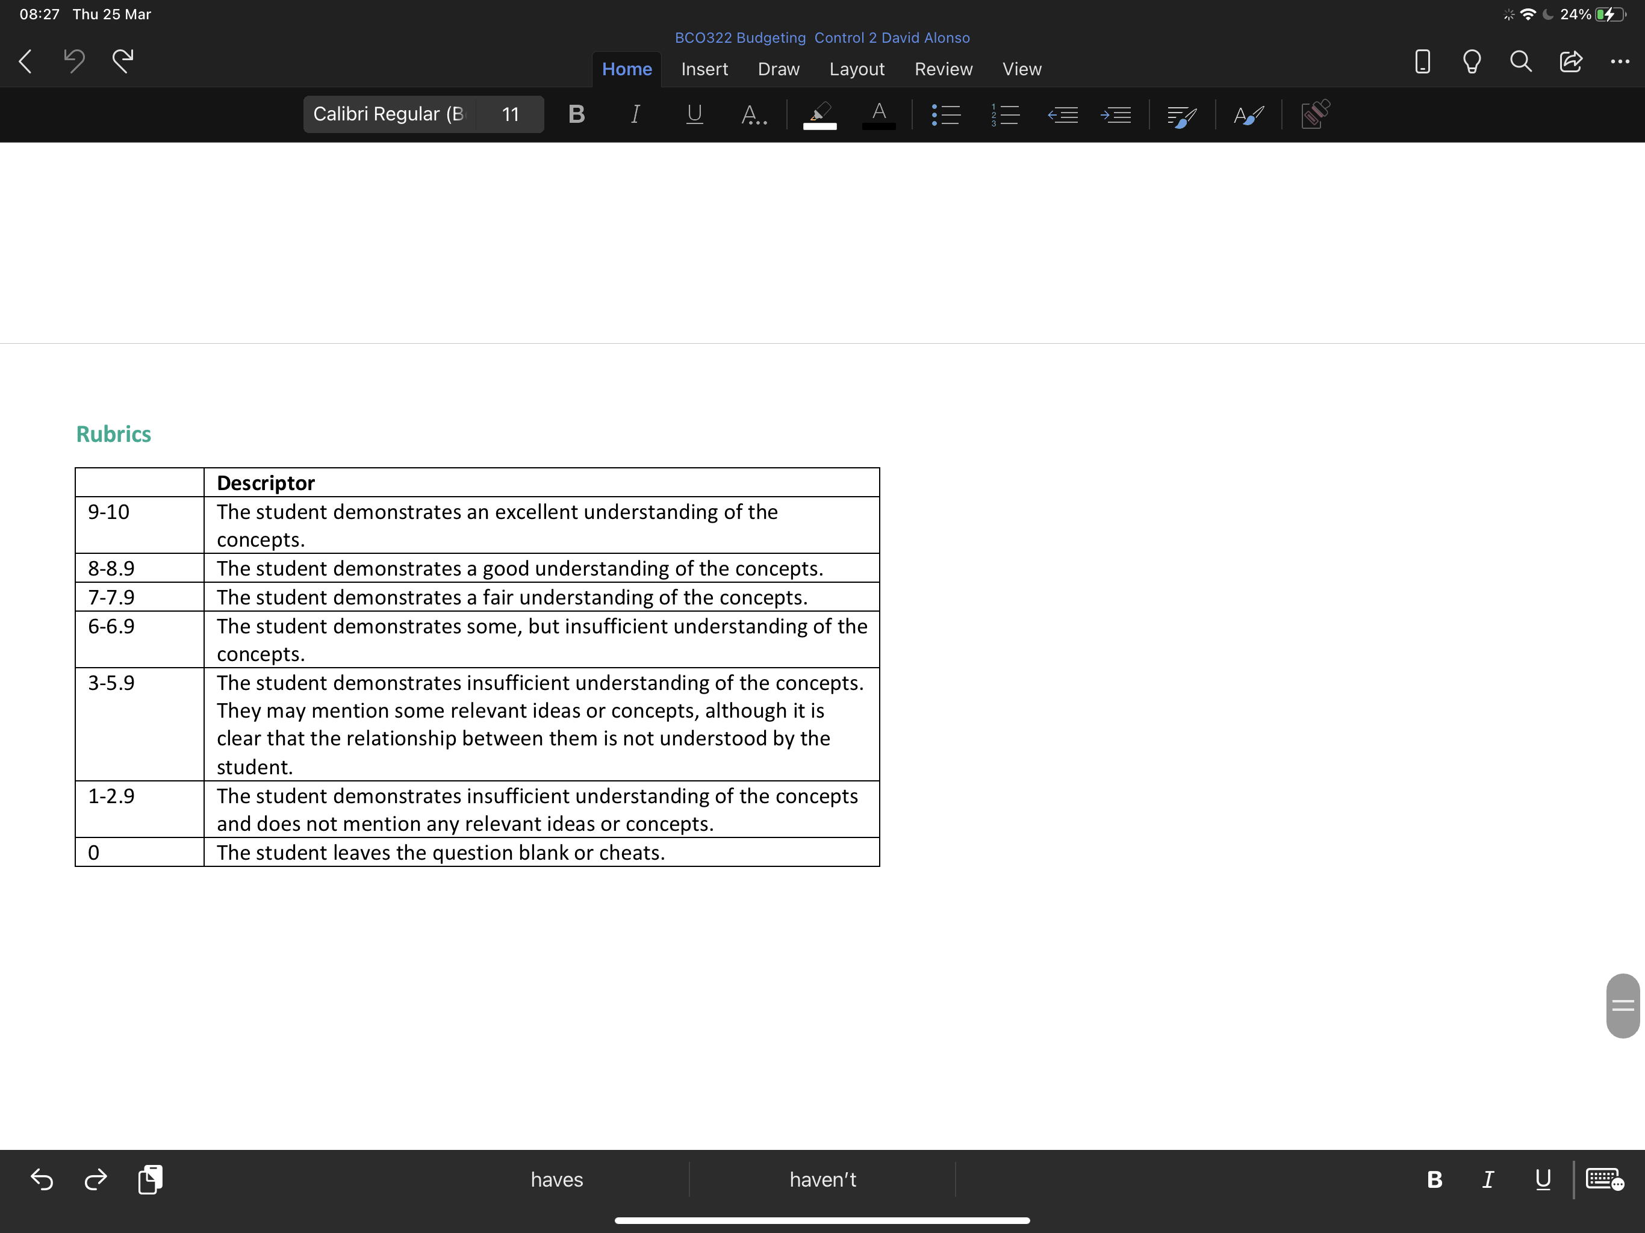Toggle Underline in bottom keyboard bar
This screenshot has height=1233, width=1645.
(1543, 1179)
